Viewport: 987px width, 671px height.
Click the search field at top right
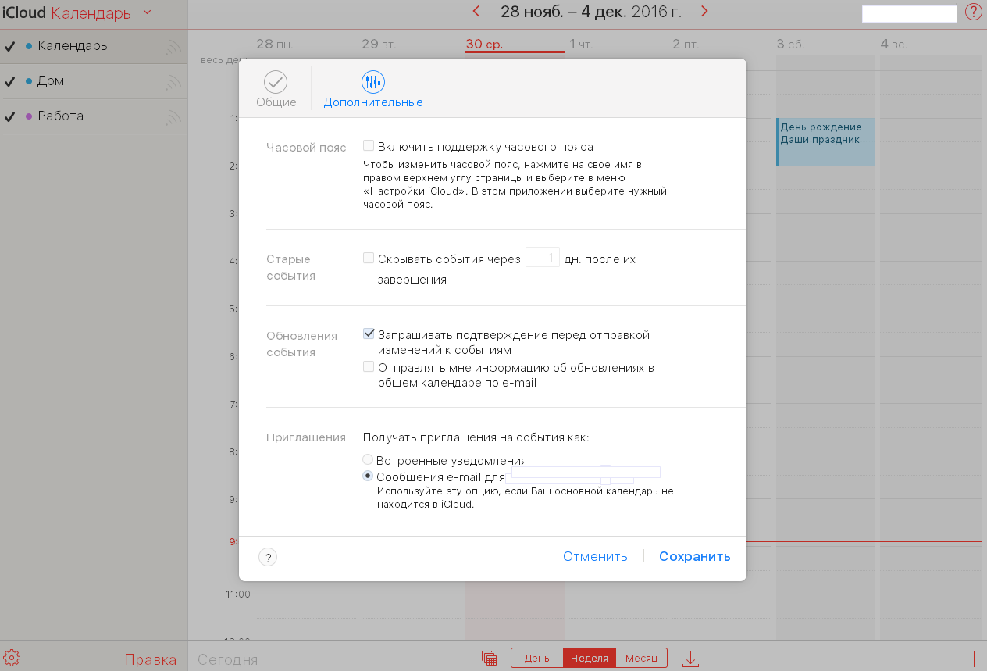click(910, 13)
